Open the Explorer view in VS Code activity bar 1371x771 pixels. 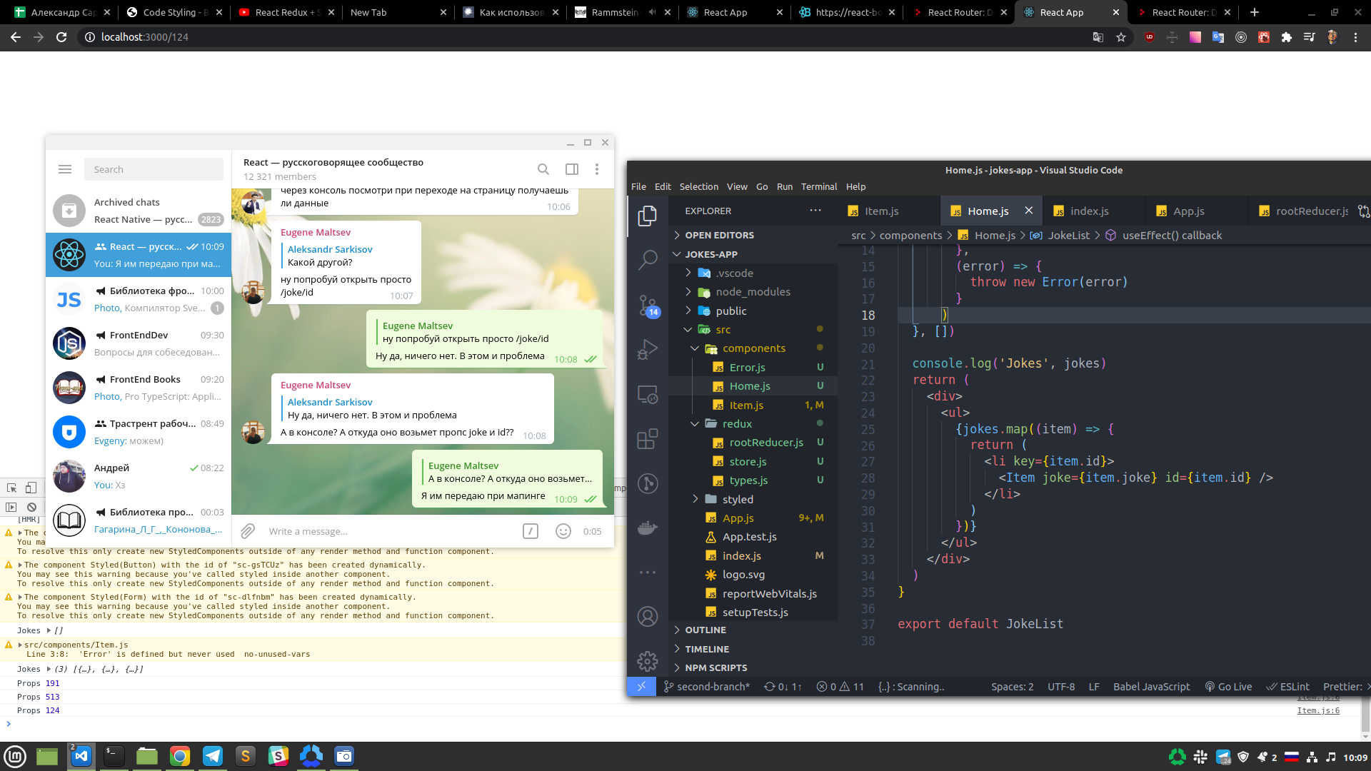point(647,216)
